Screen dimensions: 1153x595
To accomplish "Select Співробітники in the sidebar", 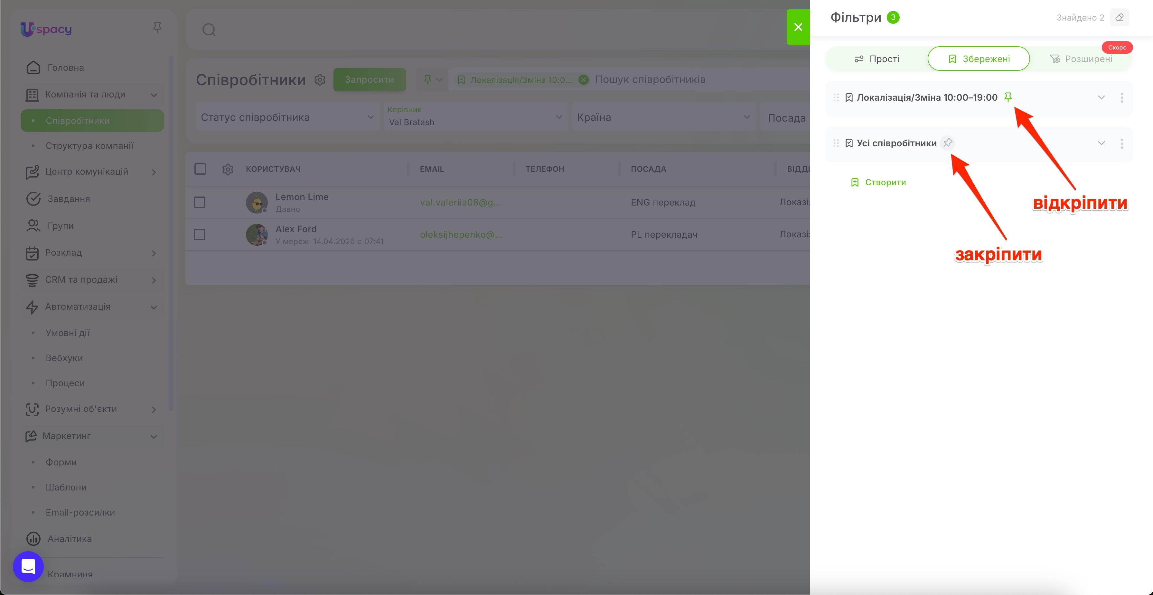I will [92, 121].
